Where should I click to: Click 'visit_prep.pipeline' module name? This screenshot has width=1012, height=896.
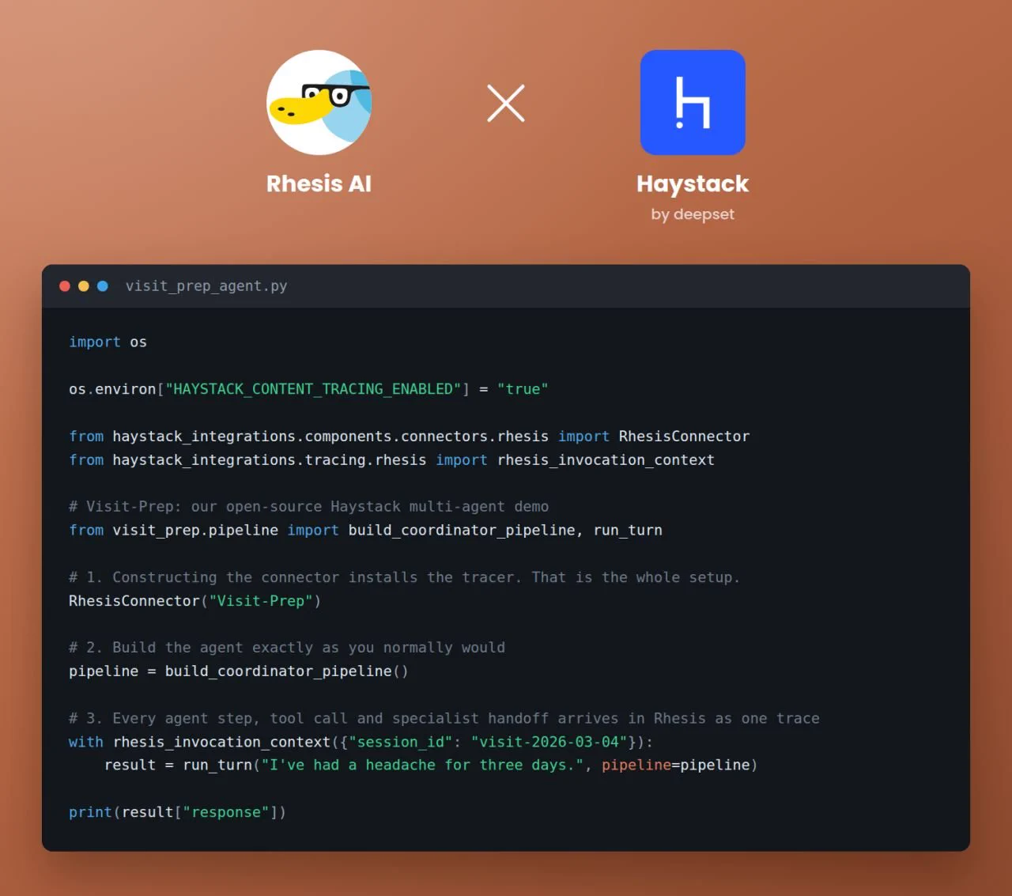195,530
